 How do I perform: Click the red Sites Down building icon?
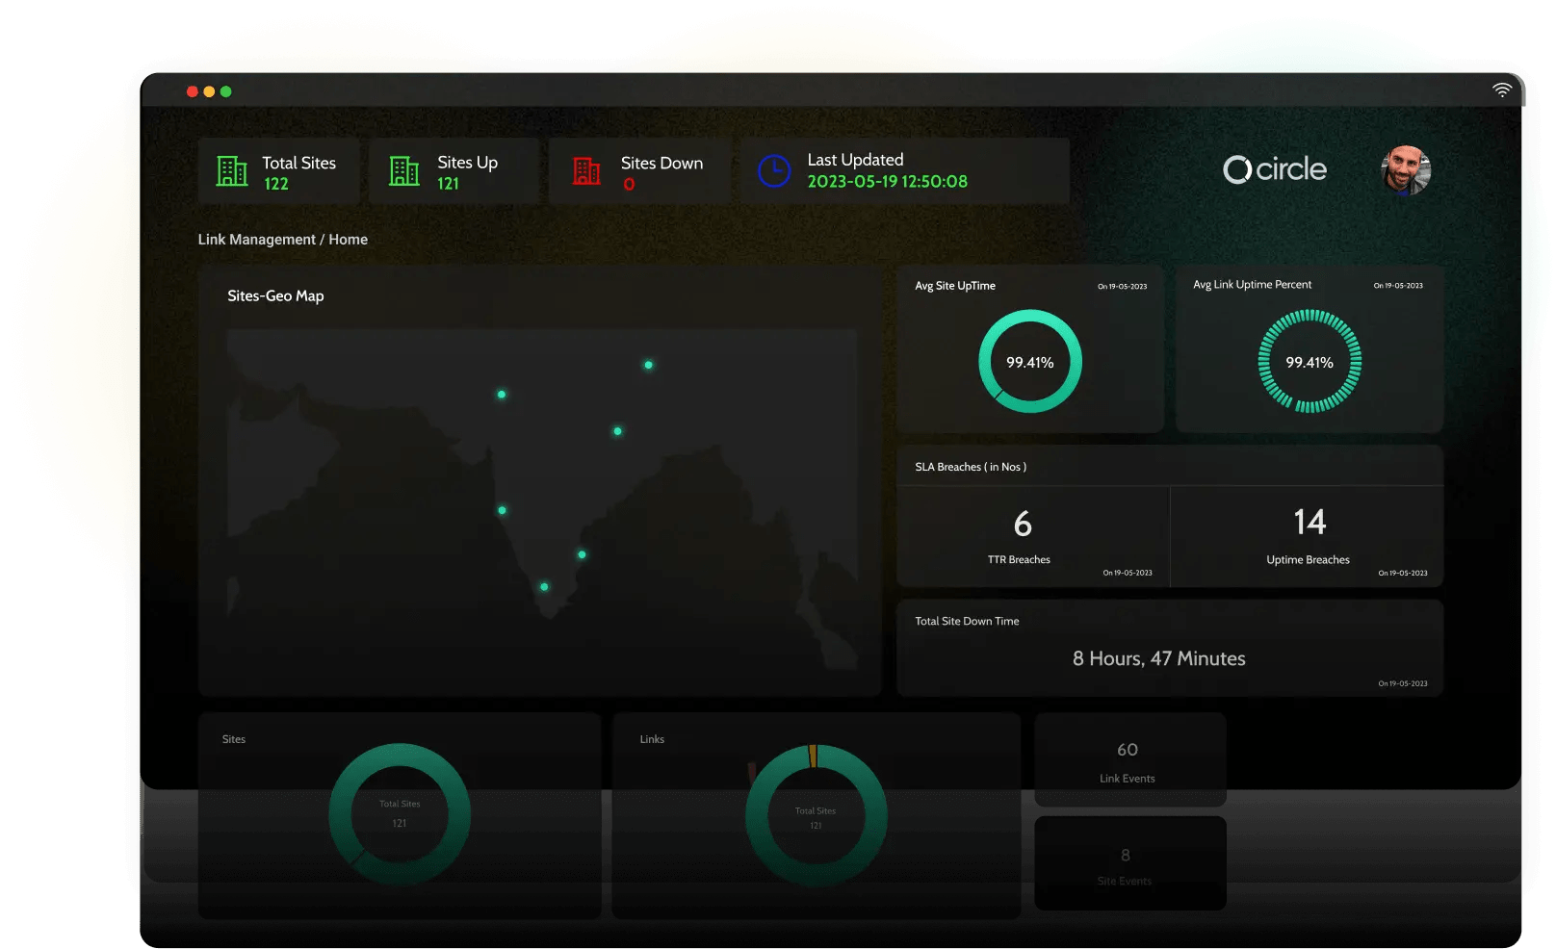click(x=586, y=171)
